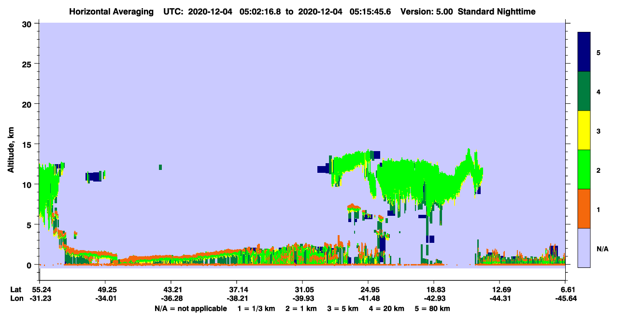This screenshot has height=322, width=628.
Task: Click the latitude value 18.83
Action: [436, 290]
